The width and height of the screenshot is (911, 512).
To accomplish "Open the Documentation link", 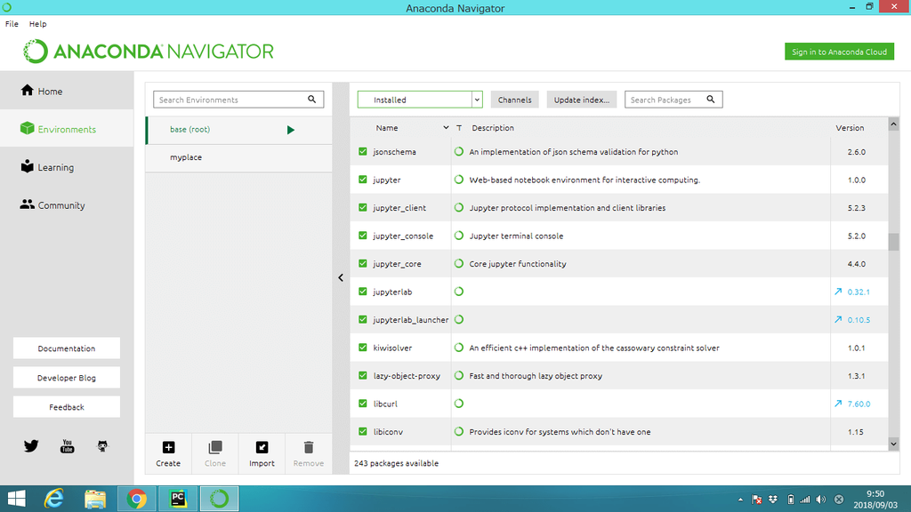I will (66, 348).
